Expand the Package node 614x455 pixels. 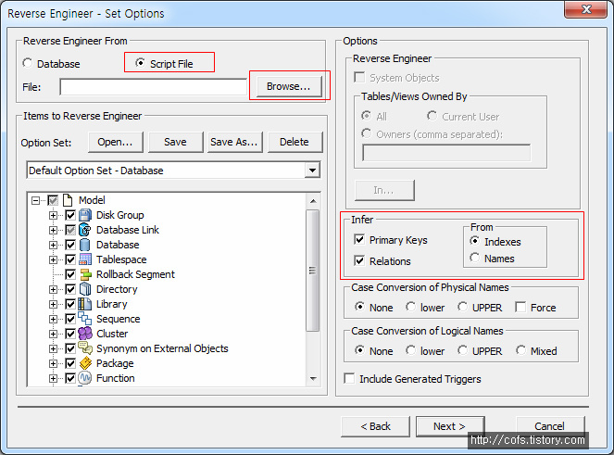click(54, 363)
